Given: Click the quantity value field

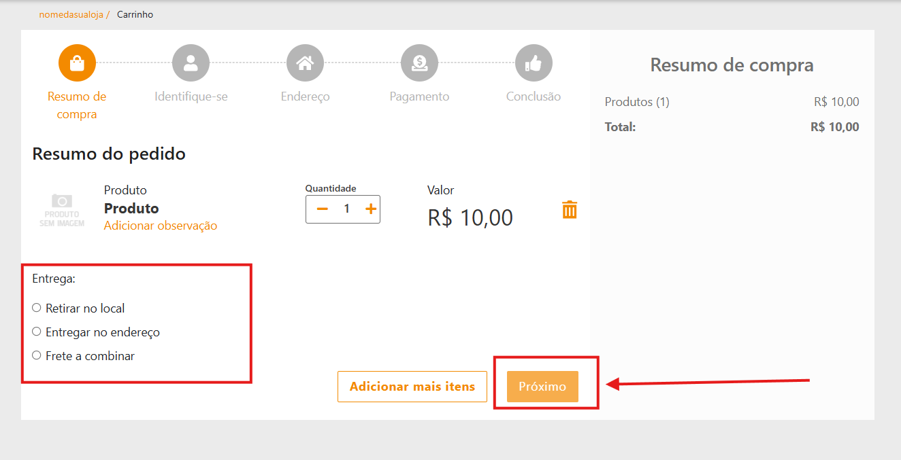Looking at the screenshot, I should 346,209.
